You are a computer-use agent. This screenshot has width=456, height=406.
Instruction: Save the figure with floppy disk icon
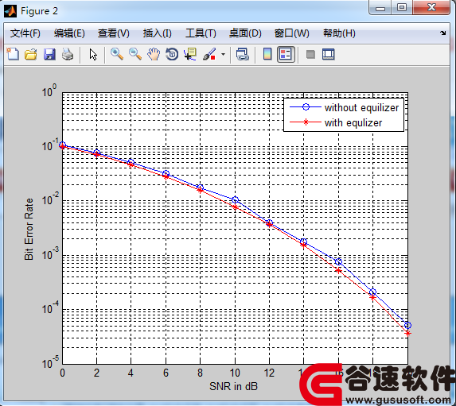49,54
